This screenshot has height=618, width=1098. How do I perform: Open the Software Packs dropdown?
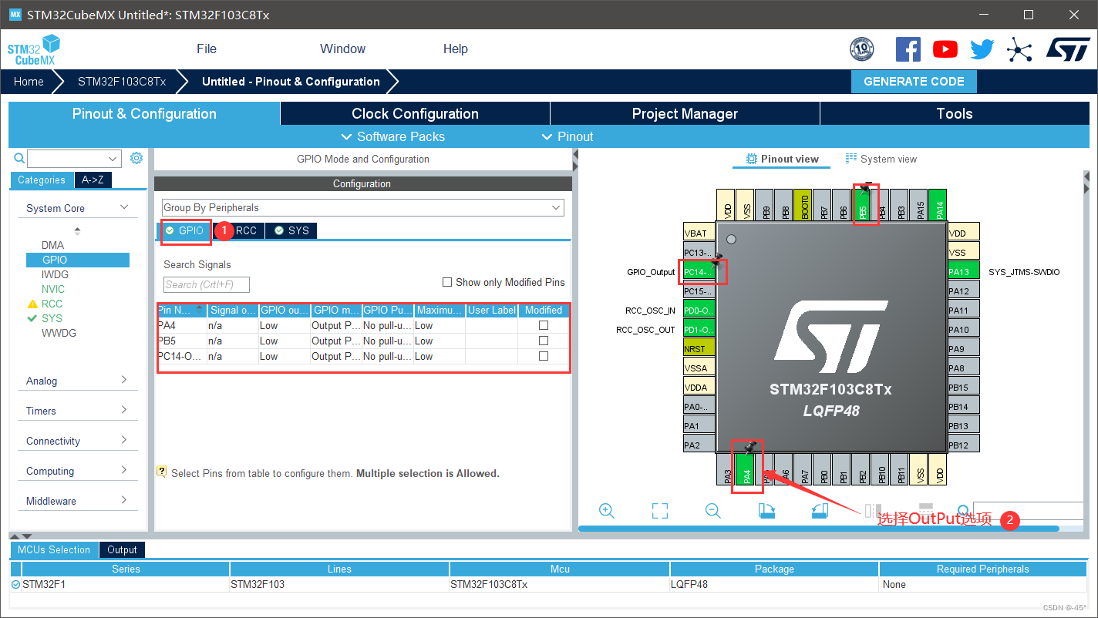click(x=393, y=136)
